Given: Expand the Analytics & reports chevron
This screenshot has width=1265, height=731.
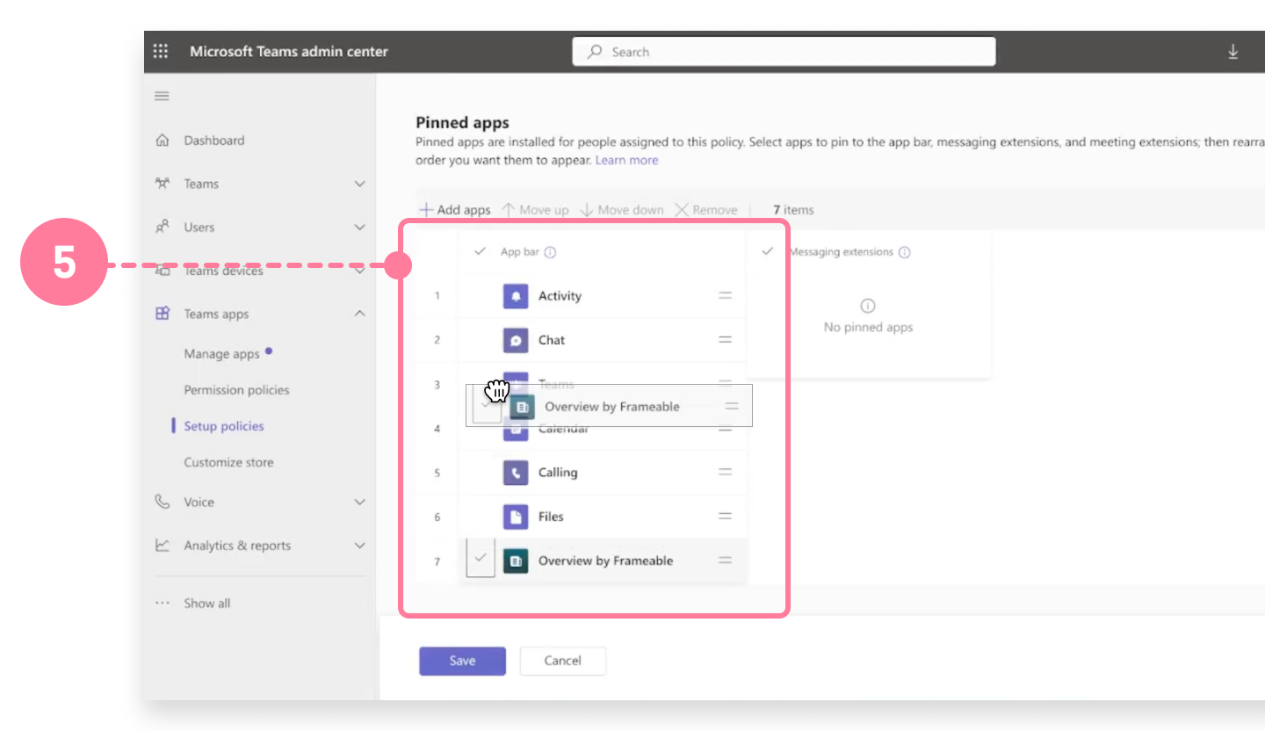Looking at the screenshot, I should point(359,546).
